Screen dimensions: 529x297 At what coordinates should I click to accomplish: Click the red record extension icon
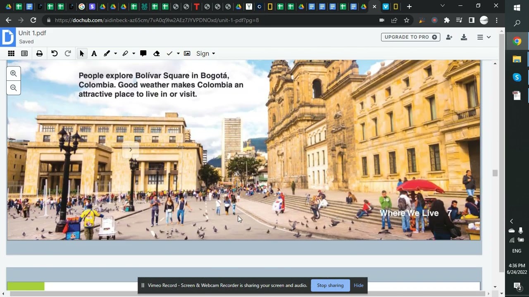coord(434,20)
